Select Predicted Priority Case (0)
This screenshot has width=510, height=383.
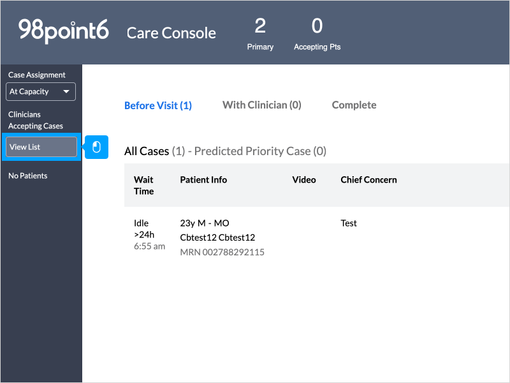point(260,151)
